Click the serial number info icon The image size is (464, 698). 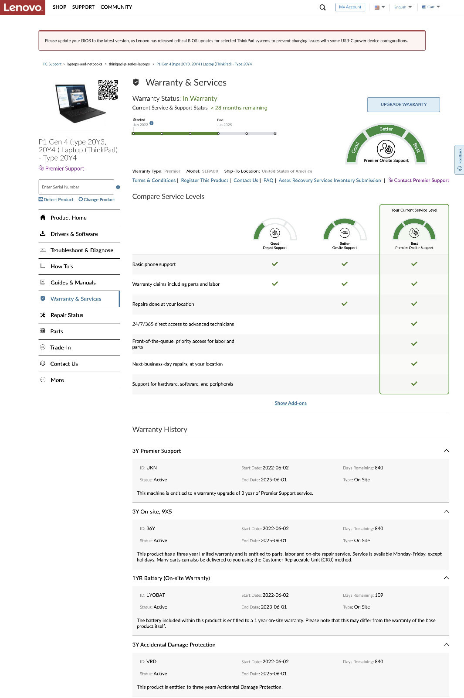point(118,187)
